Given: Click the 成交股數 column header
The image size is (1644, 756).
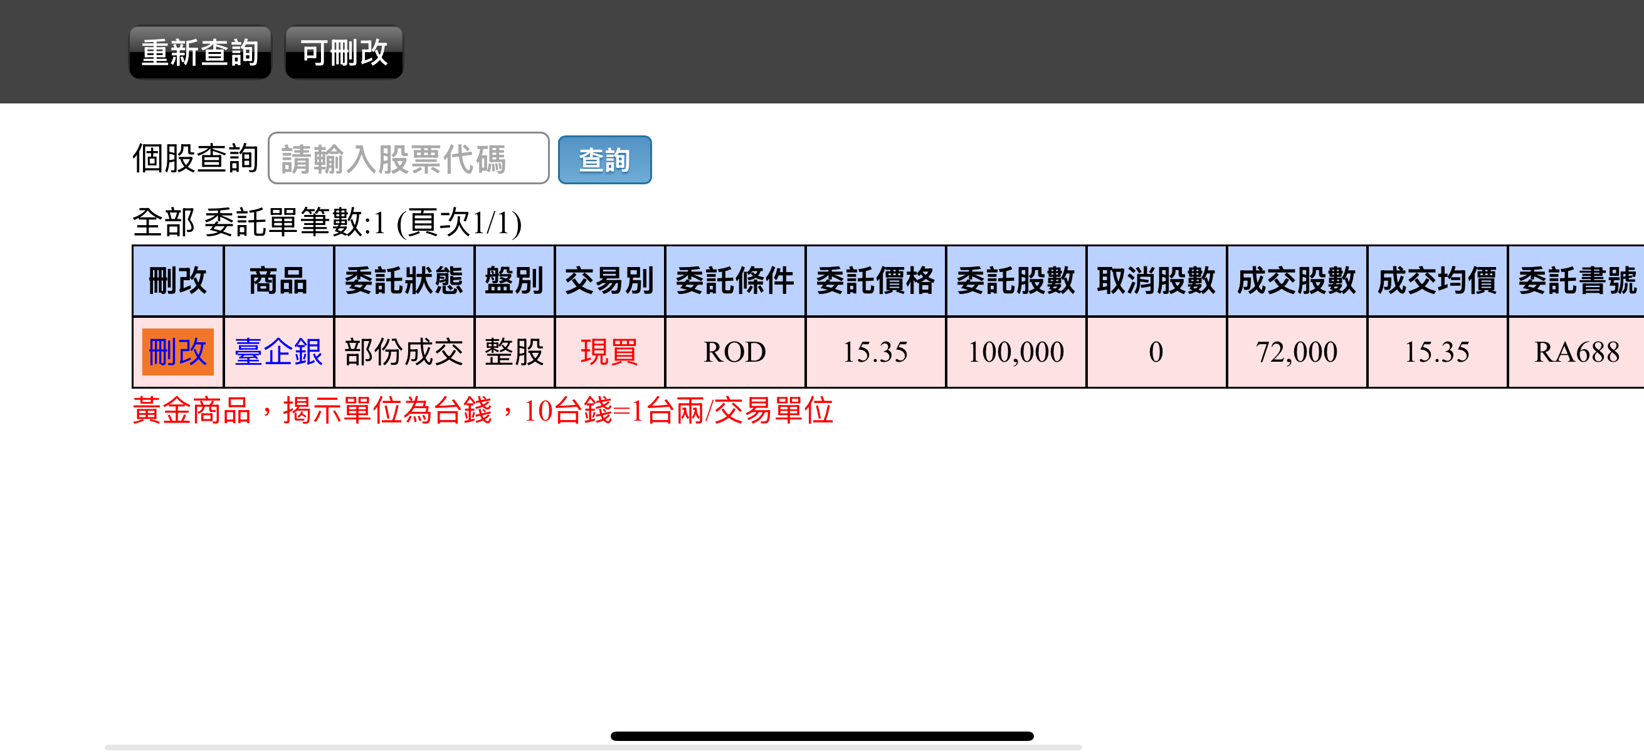Looking at the screenshot, I should click(x=1296, y=281).
